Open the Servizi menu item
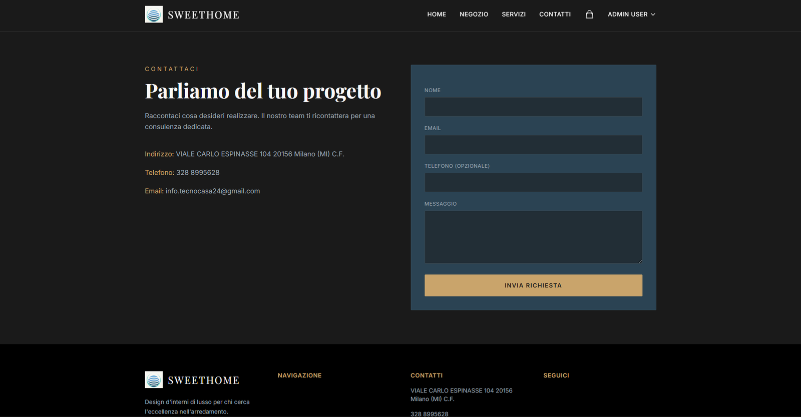The width and height of the screenshot is (801, 417). [514, 15]
